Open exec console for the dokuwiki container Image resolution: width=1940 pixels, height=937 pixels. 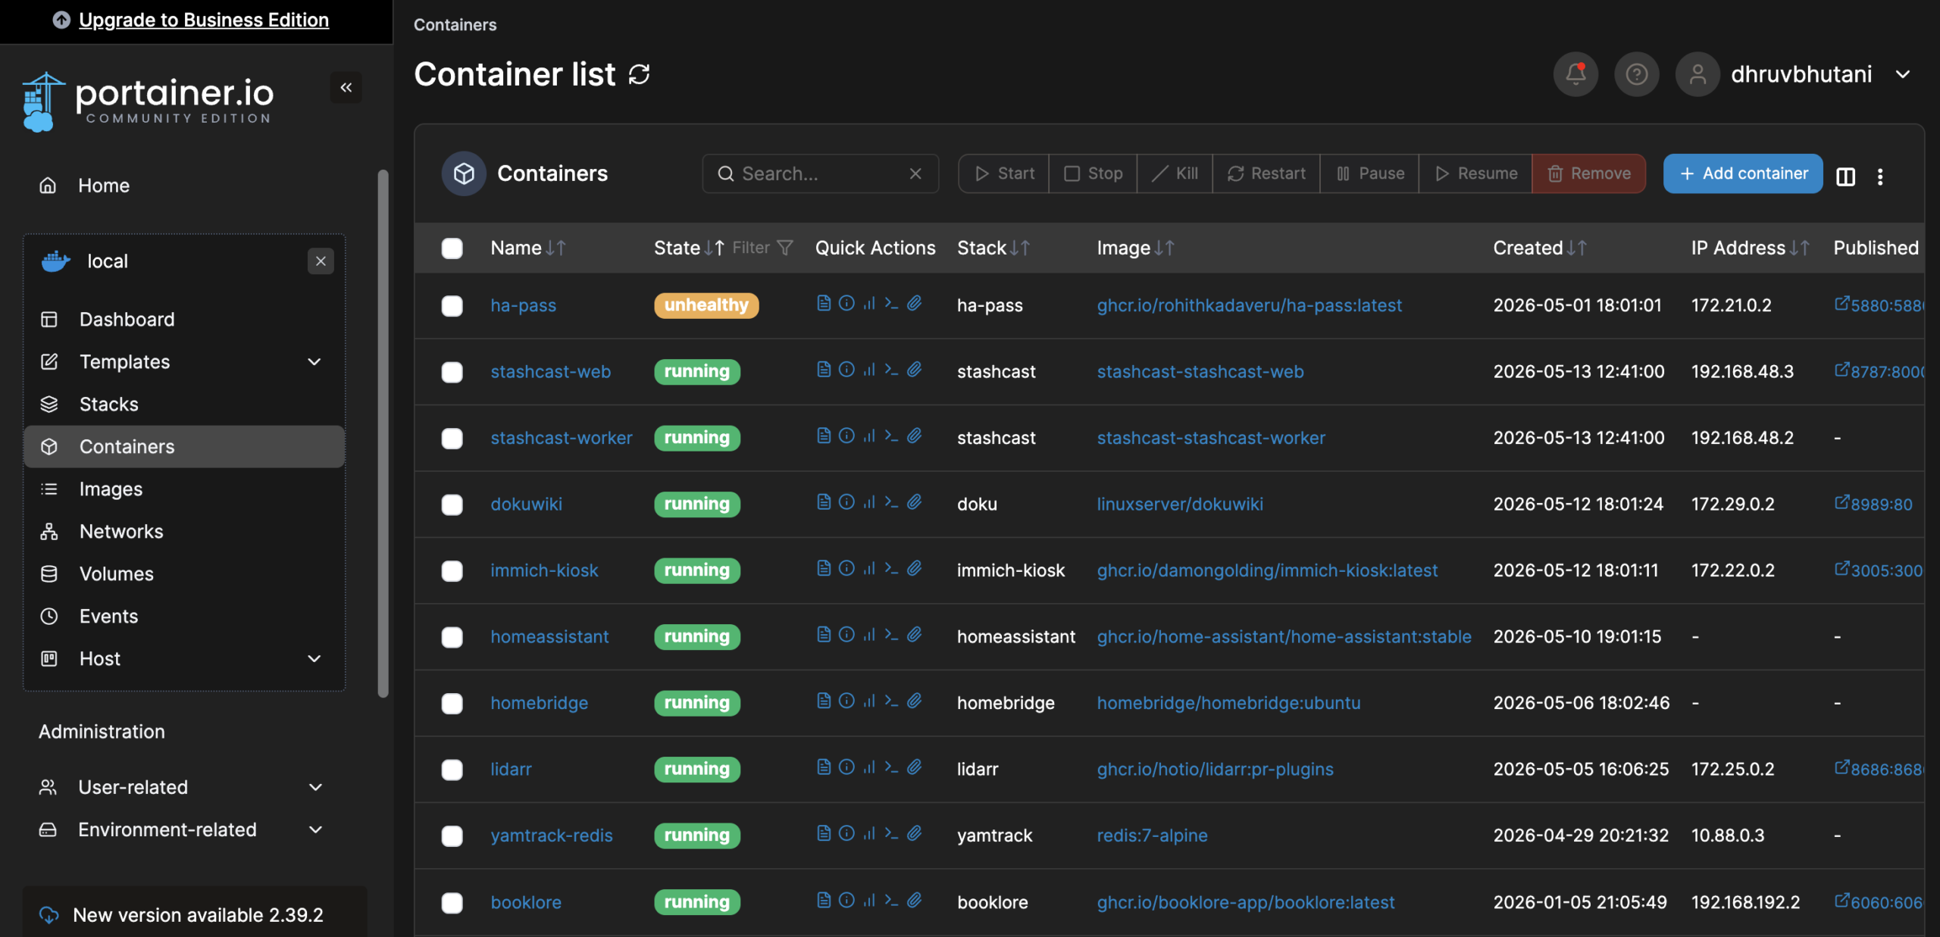pyautogui.click(x=891, y=501)
